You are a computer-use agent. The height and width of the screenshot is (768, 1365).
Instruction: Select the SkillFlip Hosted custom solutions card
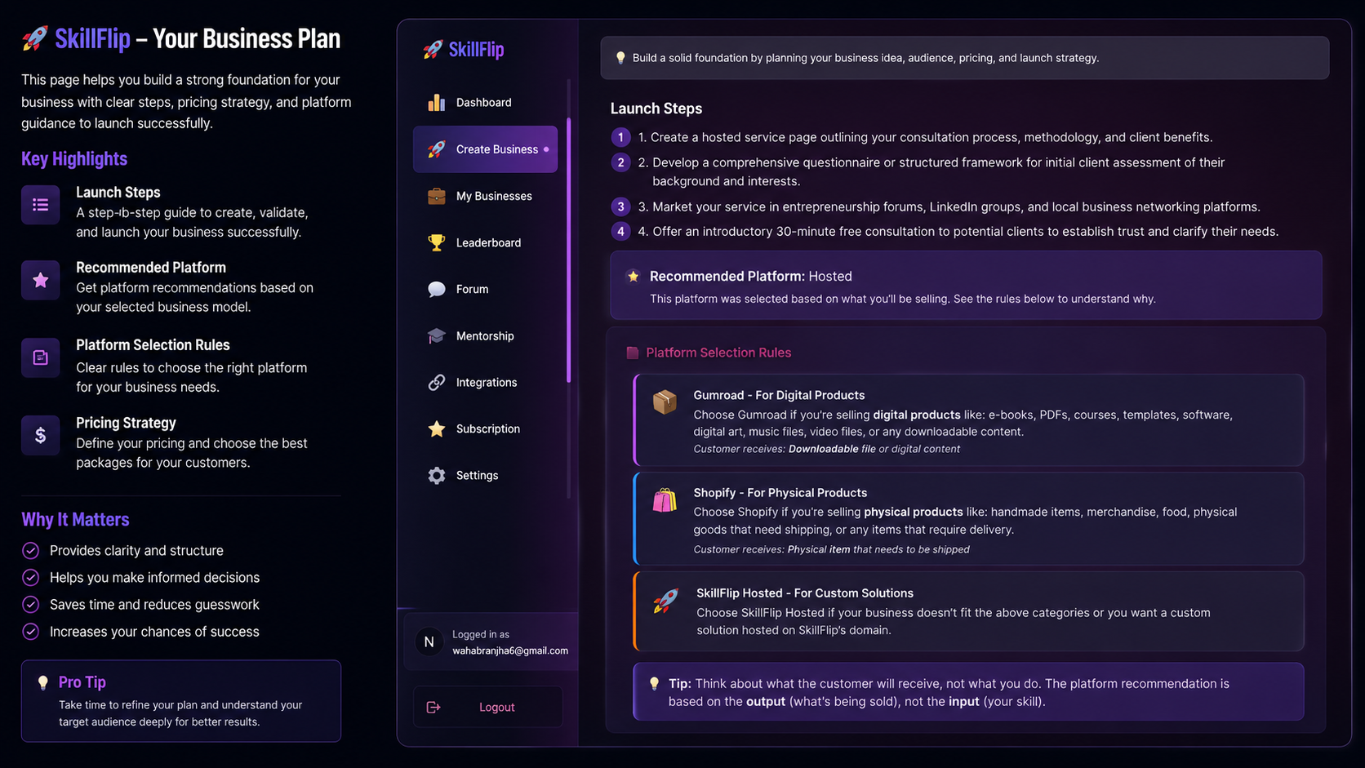pyautogui.click(x=968, y=611)
